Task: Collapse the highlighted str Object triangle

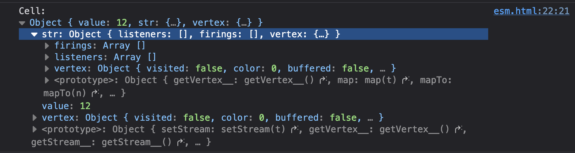Action: pos(34,34)
